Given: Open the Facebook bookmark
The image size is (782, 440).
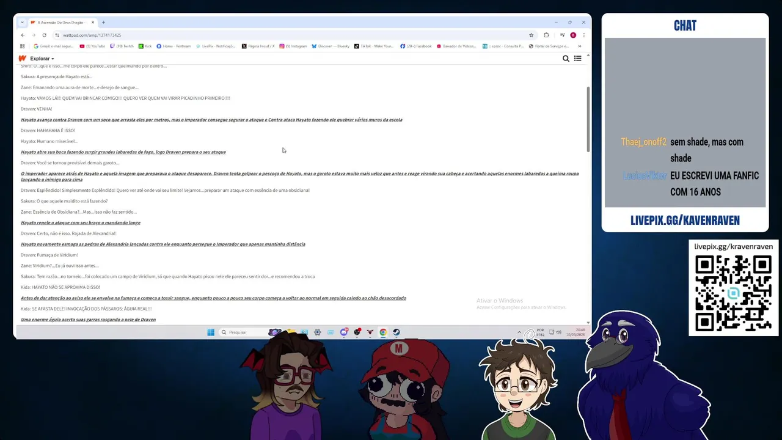Looking at the screenshot, I should (416, 46).
